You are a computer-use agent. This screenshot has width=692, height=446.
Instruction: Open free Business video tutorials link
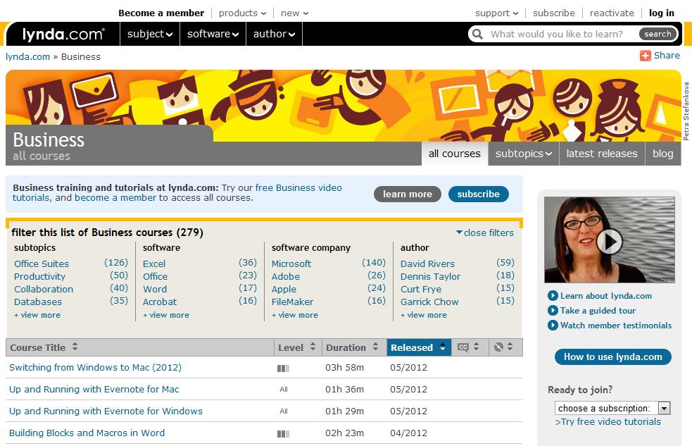(298, 187)
